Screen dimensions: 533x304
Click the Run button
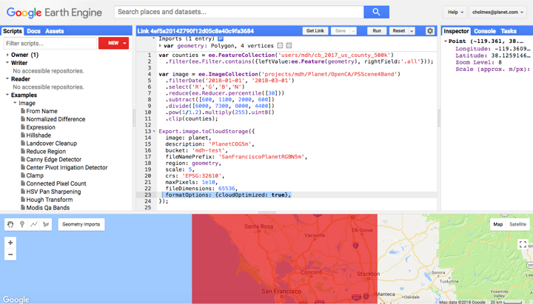(x=377, y=31)
